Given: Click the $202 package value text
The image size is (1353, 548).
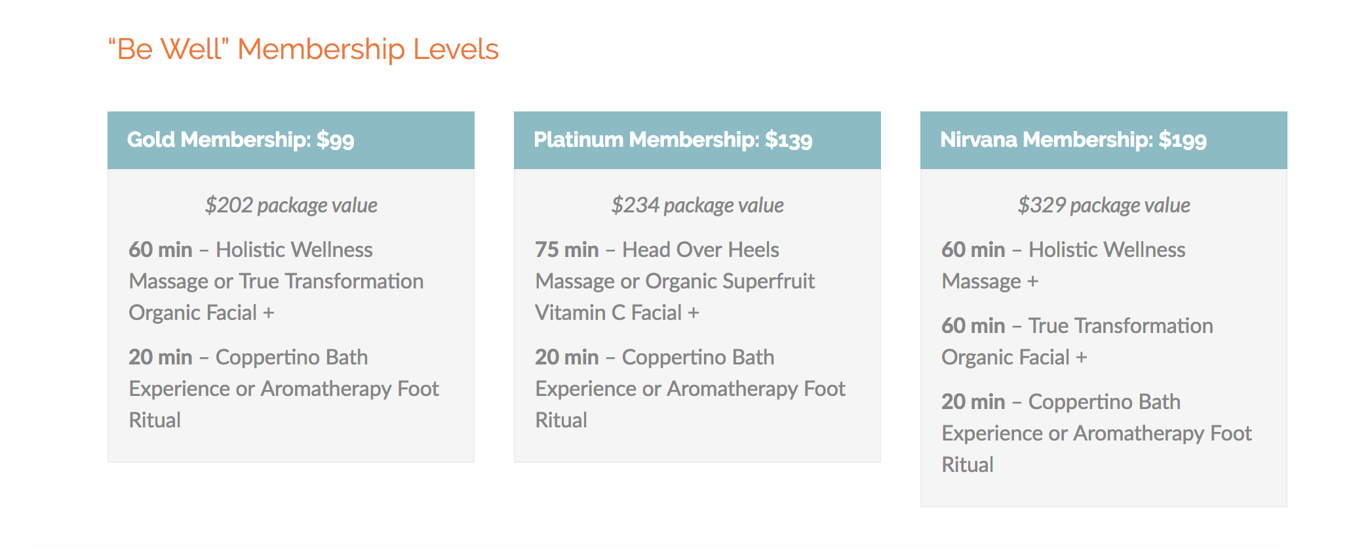Looking at the screenshot, I should [291, 205].
